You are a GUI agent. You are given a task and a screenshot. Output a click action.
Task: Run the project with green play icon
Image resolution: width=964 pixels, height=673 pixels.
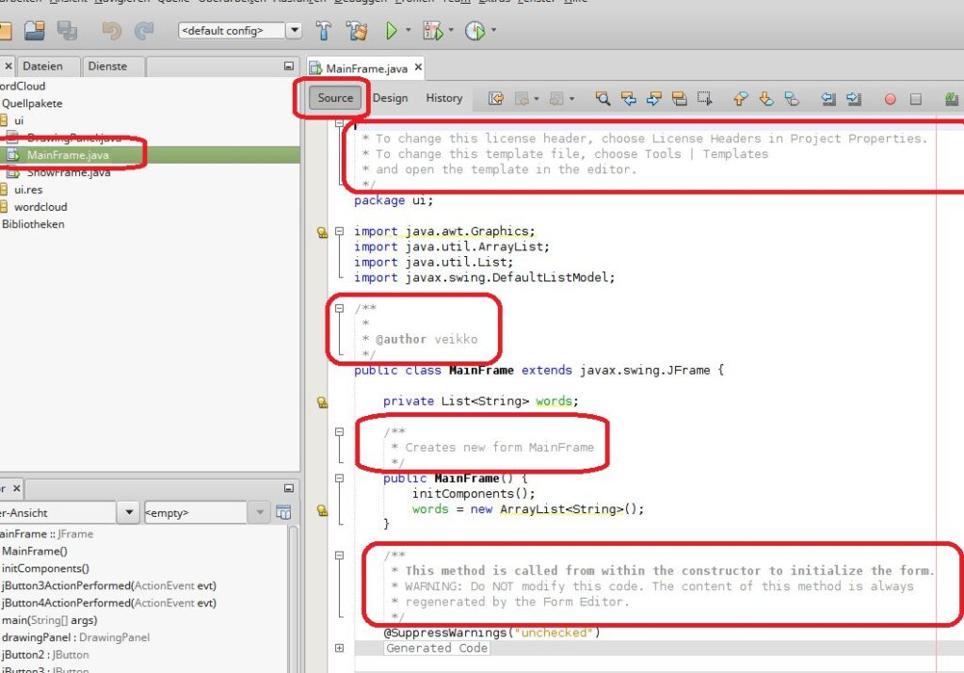[392, 31]
